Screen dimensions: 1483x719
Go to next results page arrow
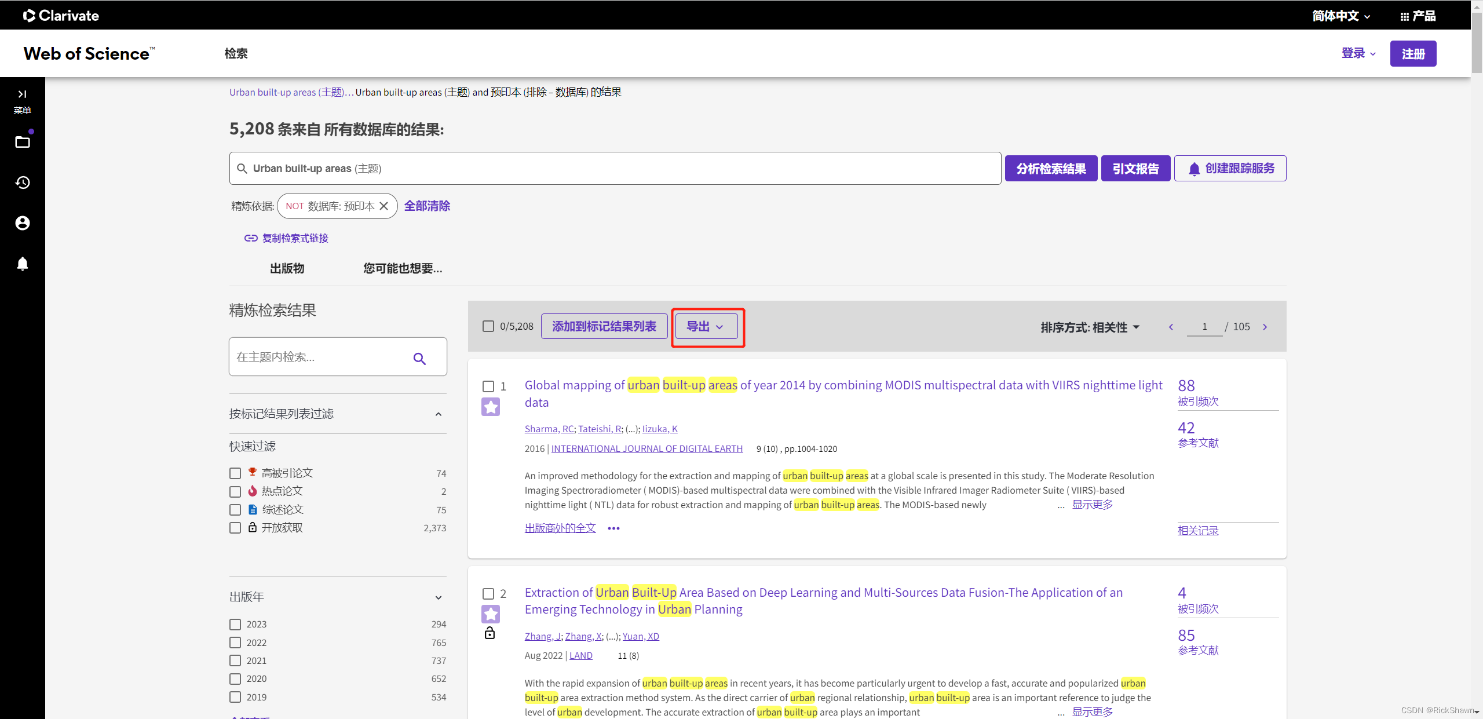pyautogui.click(x=1265, y=327)
